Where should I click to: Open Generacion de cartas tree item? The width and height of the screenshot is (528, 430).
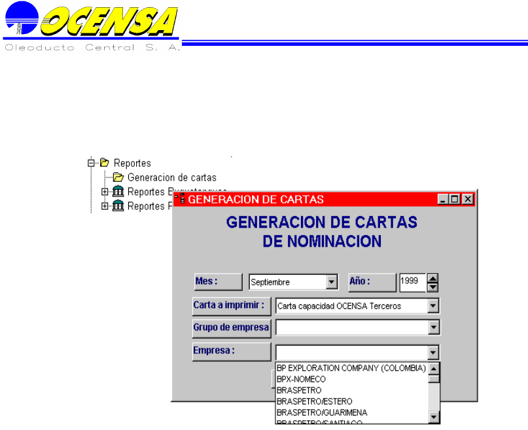[x=171, y=177]
